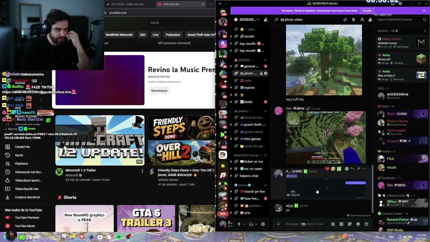
Task: Open sticker picker in Discord message bar
Action: pyautogui.click(x=350, y=224)
